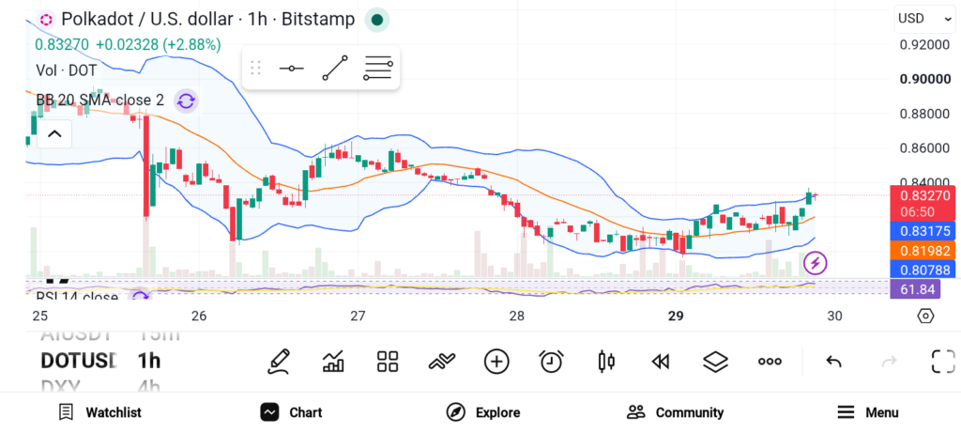Open chart settings hexagon icon

pos(925,316)
